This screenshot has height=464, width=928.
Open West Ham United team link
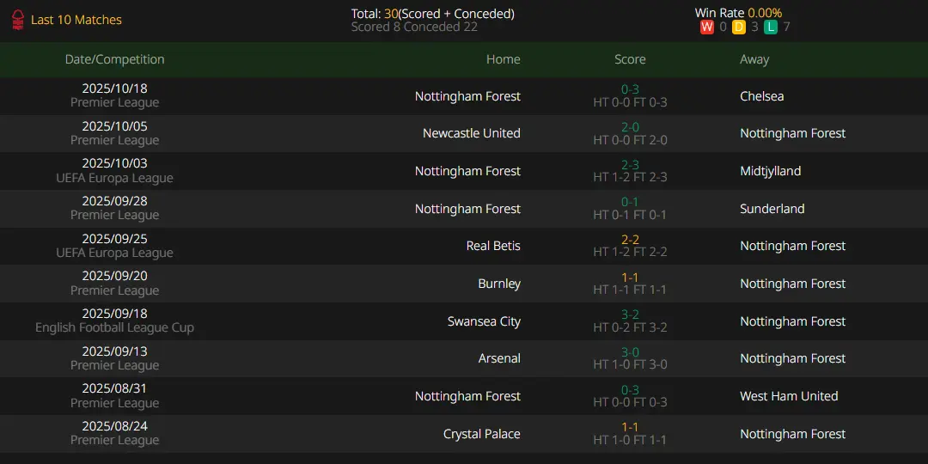point(789,396)
